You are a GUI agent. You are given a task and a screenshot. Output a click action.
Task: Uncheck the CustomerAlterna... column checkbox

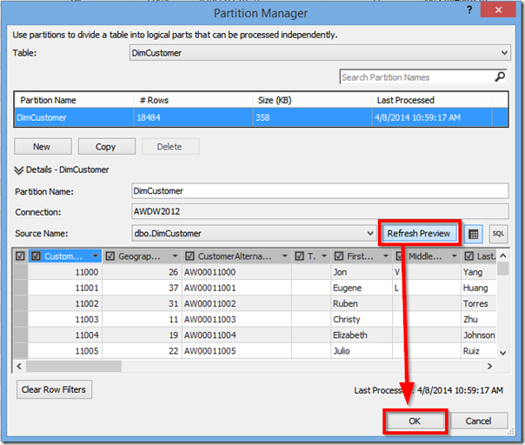point(189,256)
